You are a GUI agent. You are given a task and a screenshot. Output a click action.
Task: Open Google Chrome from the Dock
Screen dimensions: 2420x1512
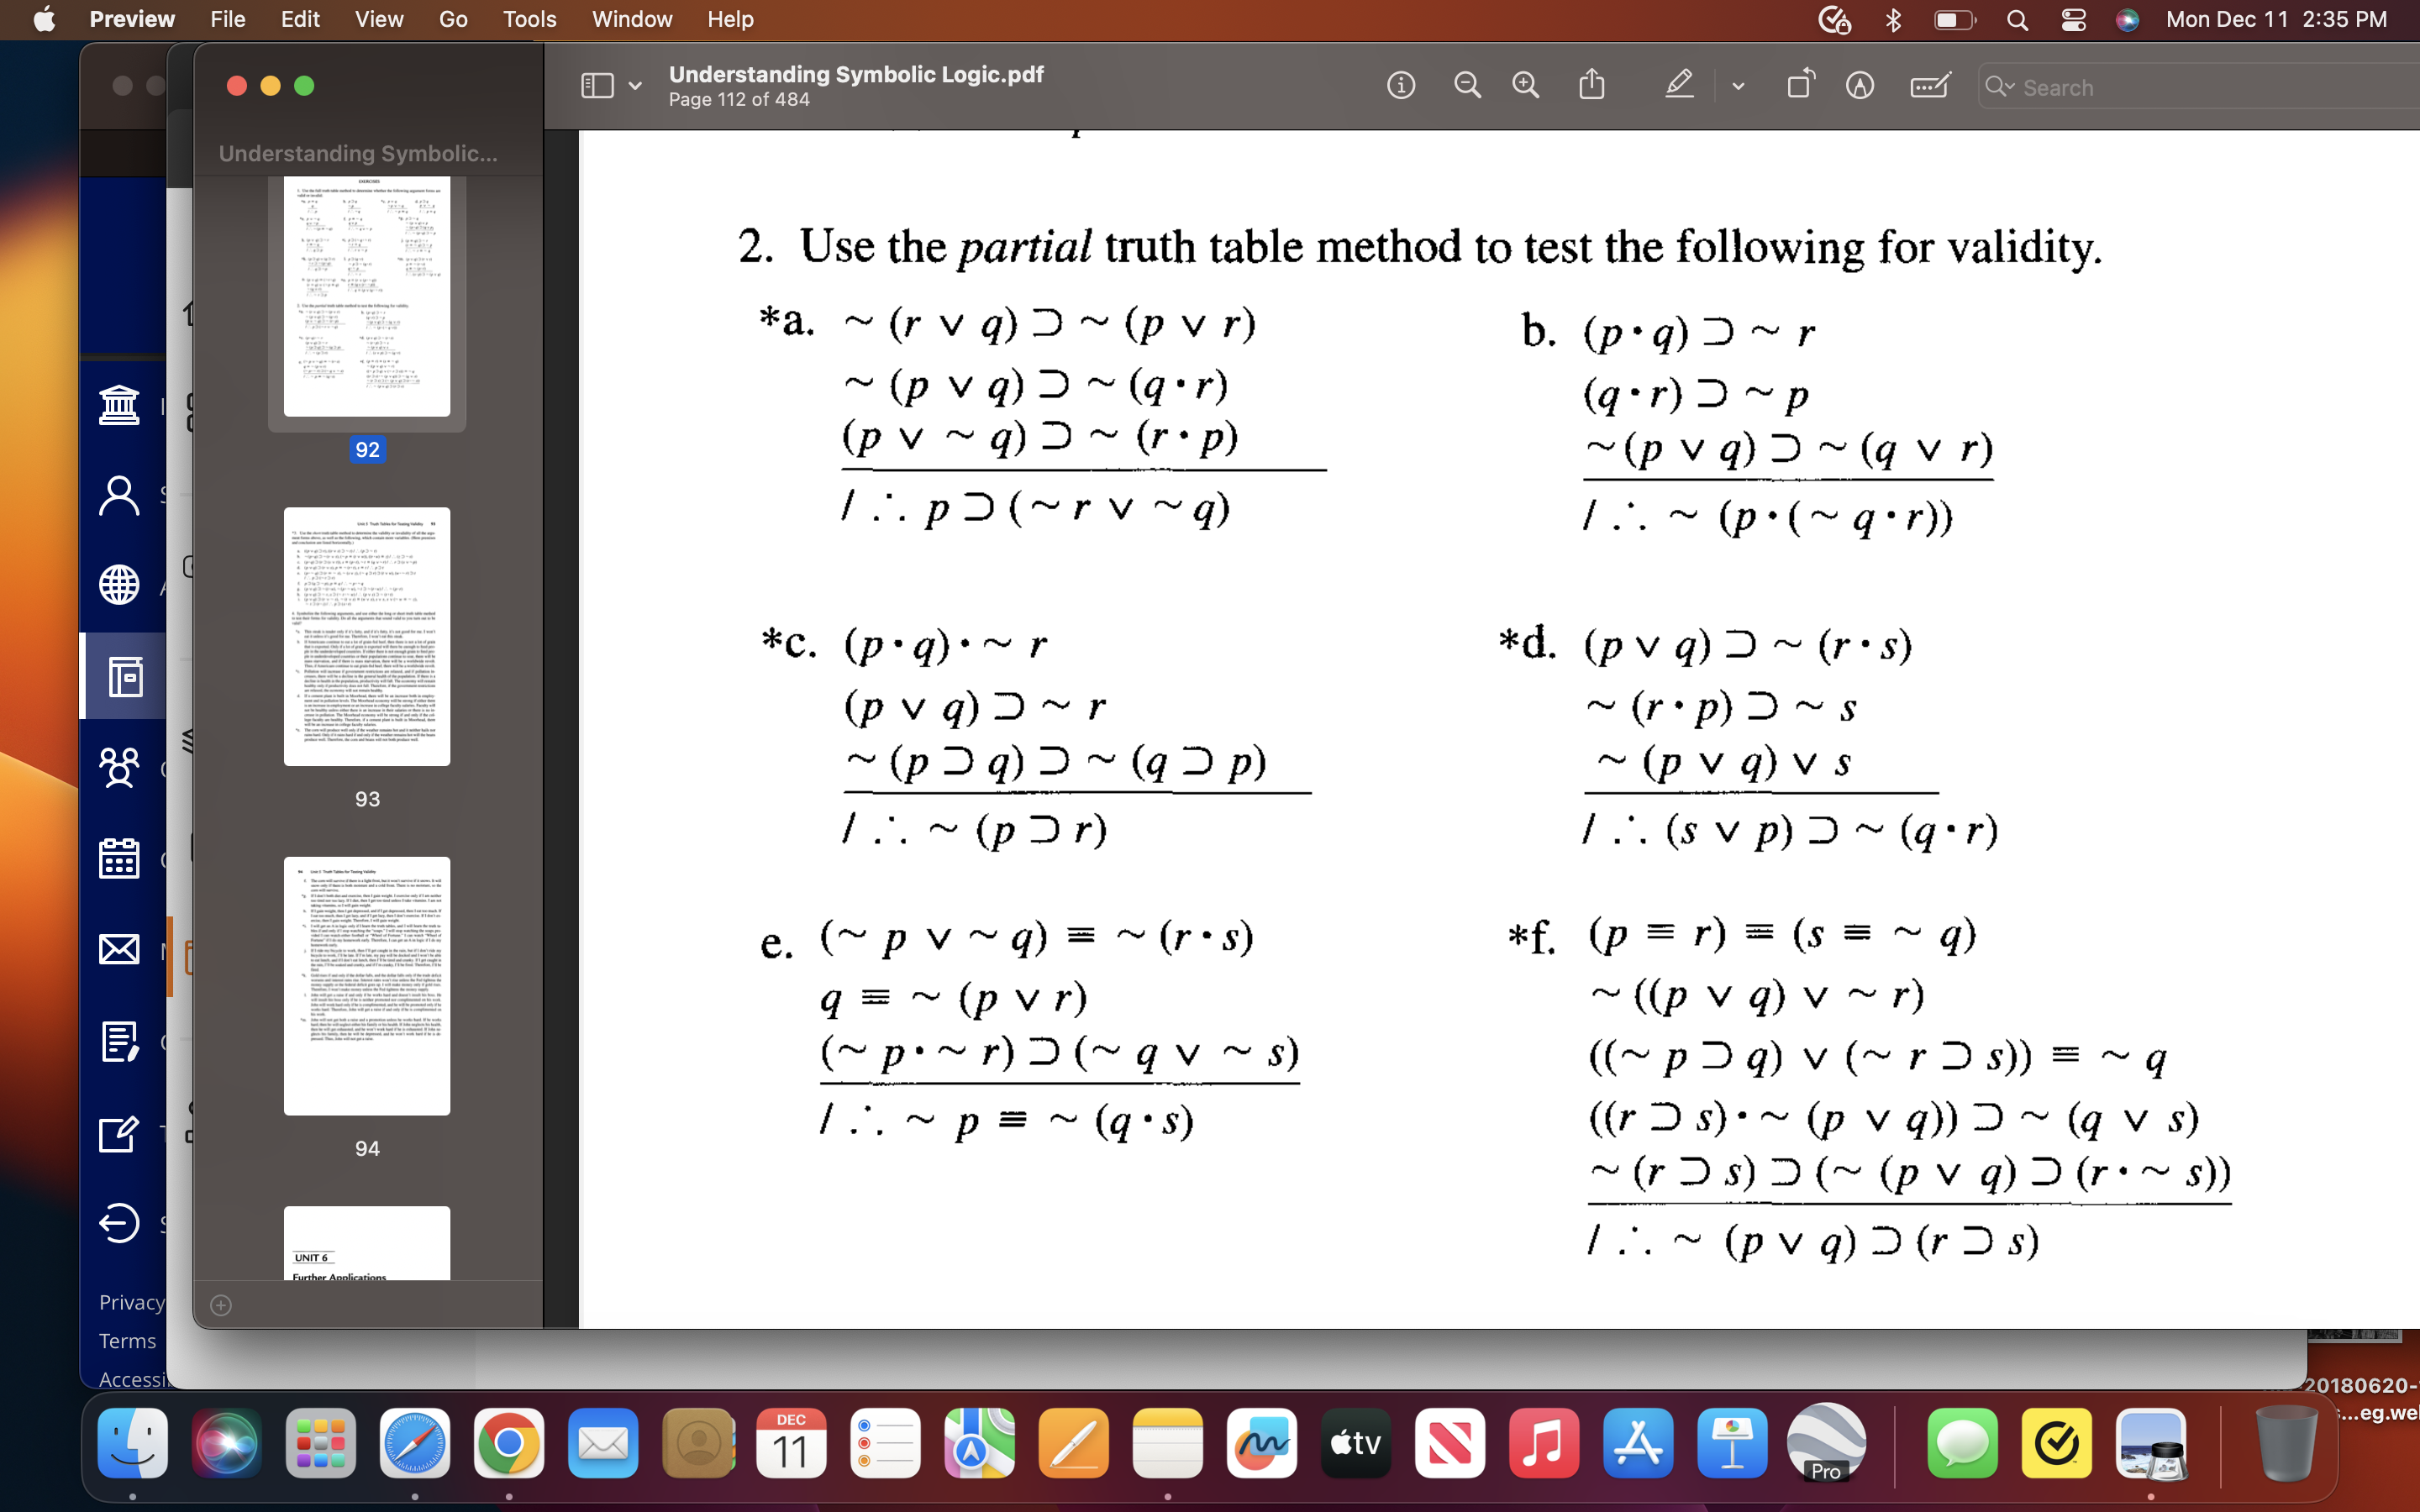508,1443
